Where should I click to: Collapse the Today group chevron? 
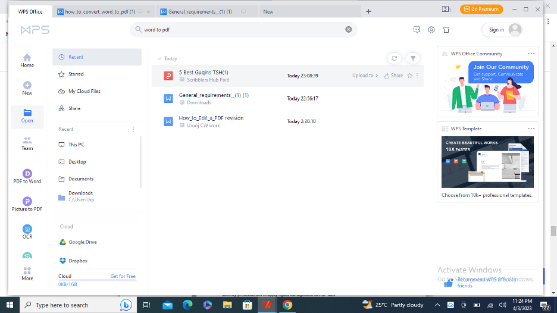pyautogui.click(x=160, y=59)
